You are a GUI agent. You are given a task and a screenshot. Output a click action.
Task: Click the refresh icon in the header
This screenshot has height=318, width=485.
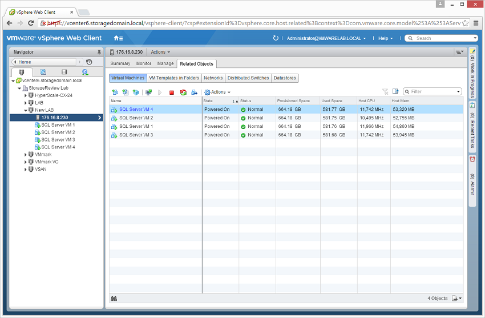click(276, 38)
